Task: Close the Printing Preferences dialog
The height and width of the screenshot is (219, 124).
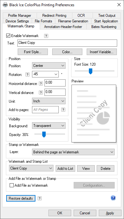Action: [119, 5]
